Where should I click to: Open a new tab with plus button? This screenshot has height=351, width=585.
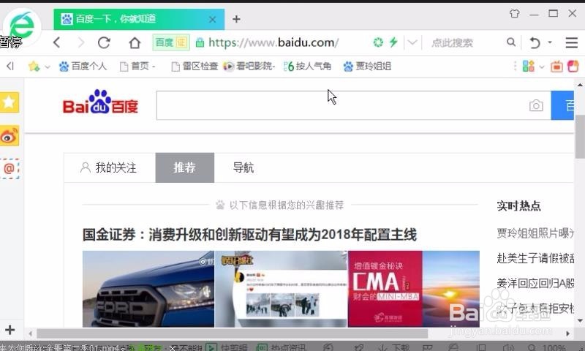[236, 19]
